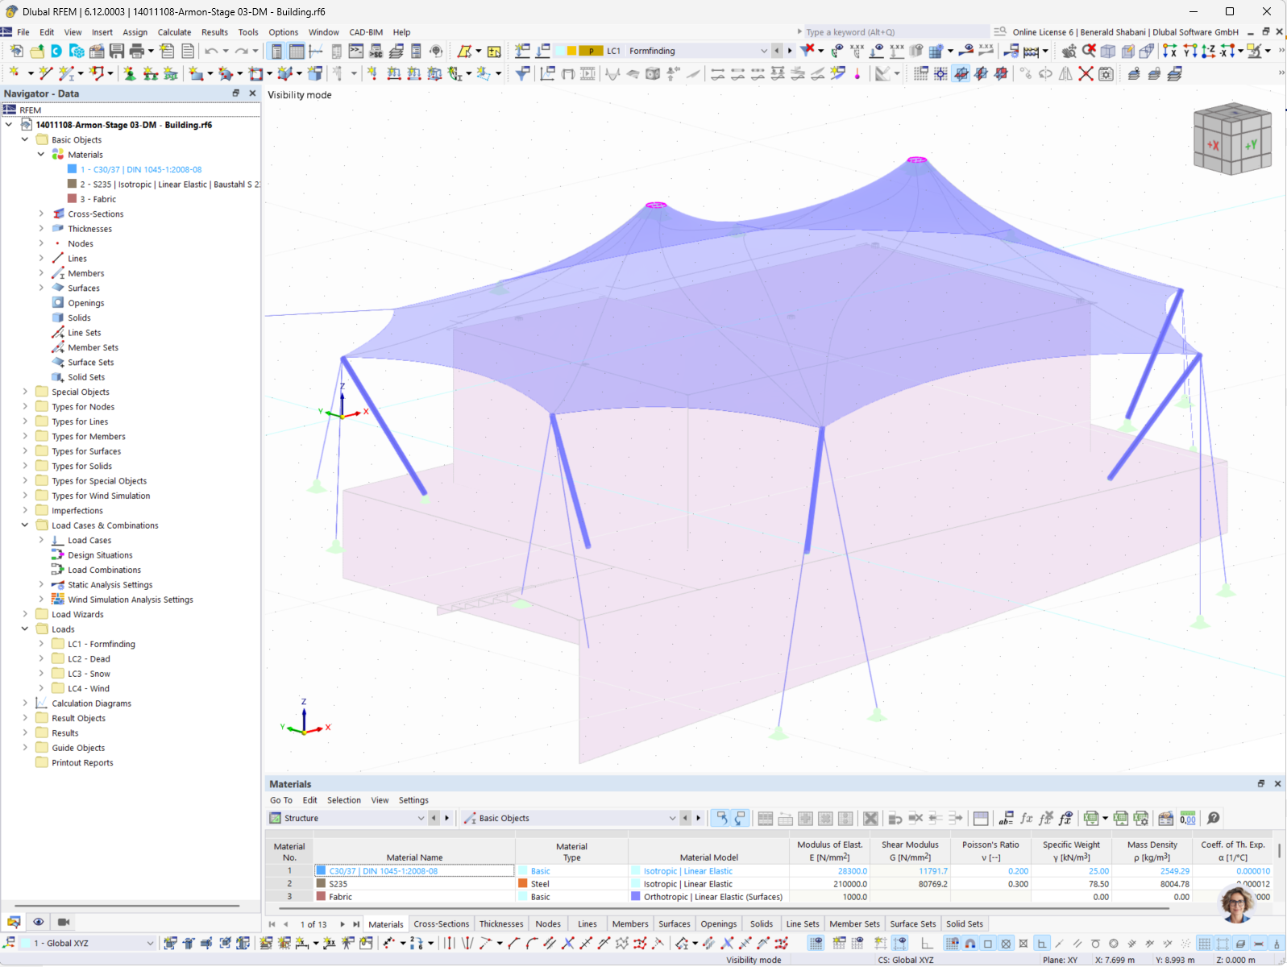This screenshot has height=967, width=1287.
Task: Click the Undo arrow icon
Action: (x=211, y=51)
